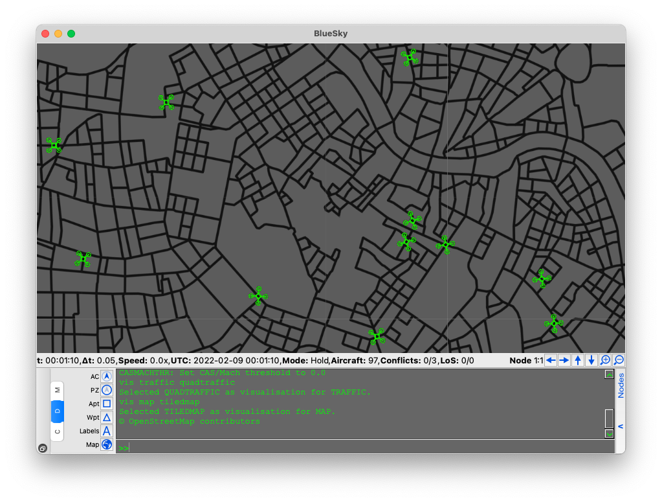Viewport: 662px width, 502px height.
Task: Zoom in with the magnifier plus icon
Action: [x=605, y=360]
